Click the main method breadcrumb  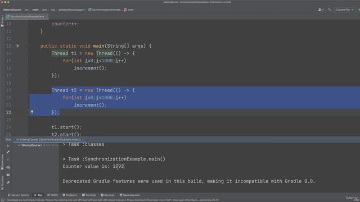point(129,10)
